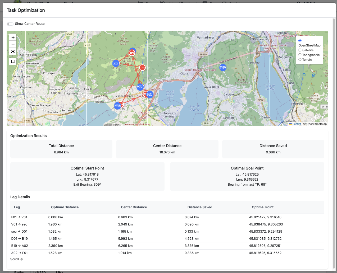Click optimal point 45.821422, 9.311646
The width and height of the screenshot is (337, 273).
[x=265, y=217]
